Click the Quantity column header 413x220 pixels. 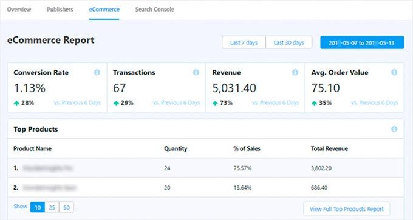[x=176, y=148]
